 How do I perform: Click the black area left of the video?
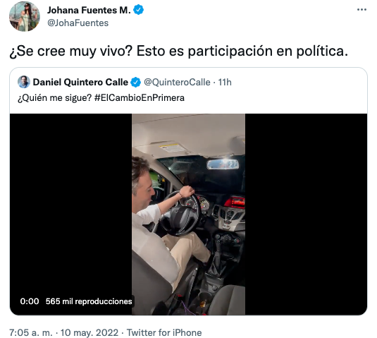[70, 205]
